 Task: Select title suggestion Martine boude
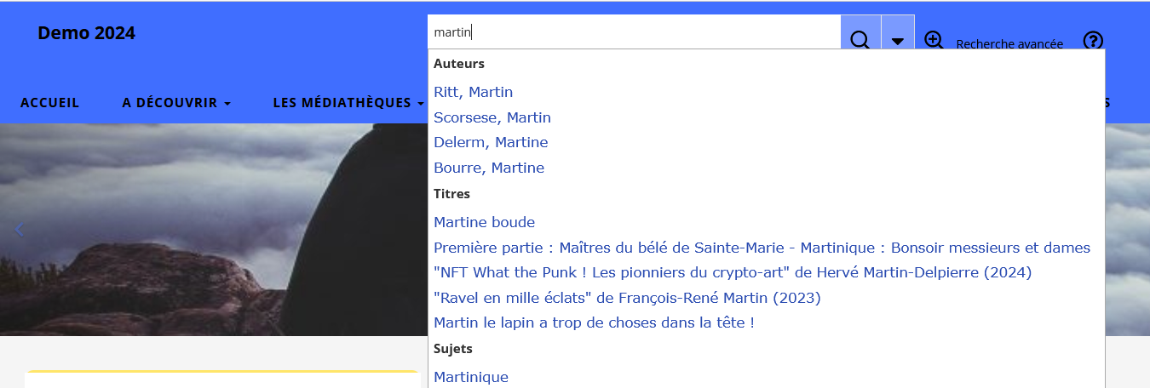click(x=484, y=222)
